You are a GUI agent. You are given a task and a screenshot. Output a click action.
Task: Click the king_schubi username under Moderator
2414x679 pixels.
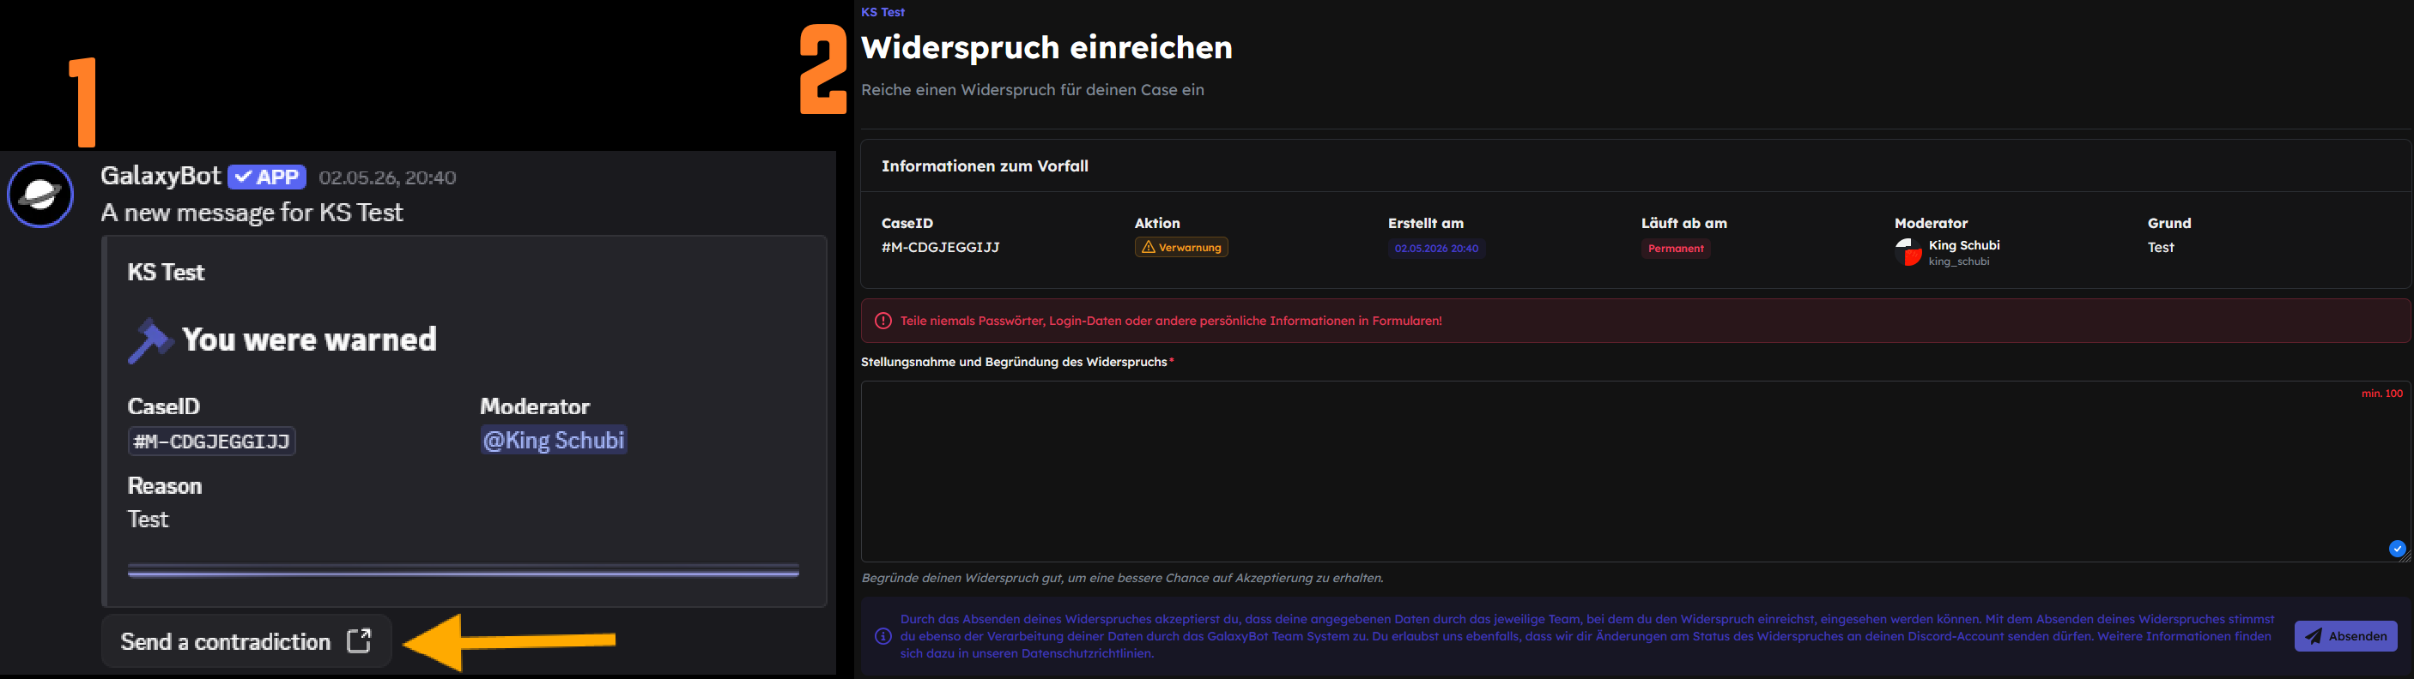pos(1958,261)
